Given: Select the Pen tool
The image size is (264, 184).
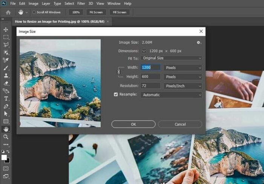Looking at the screenshot, I should click(6, 106).
